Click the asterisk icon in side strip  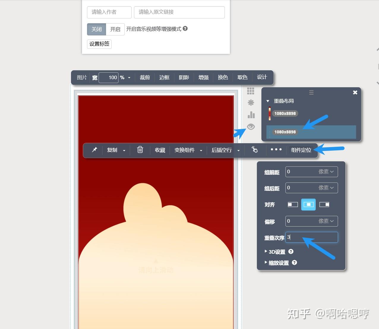click(251, 103)
